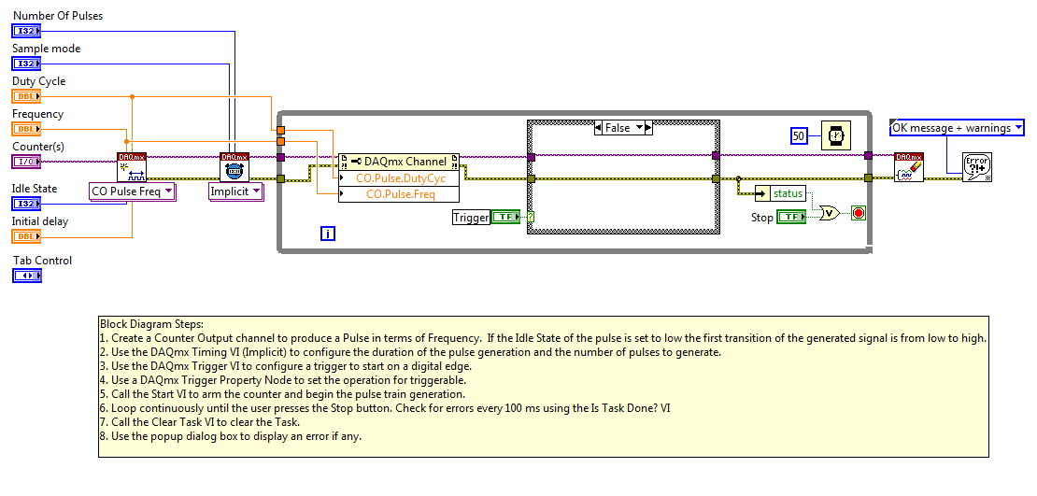Screen dimensions: 1037x496
Task: Click the Trigger label
Action: click(x=471, y=217)
